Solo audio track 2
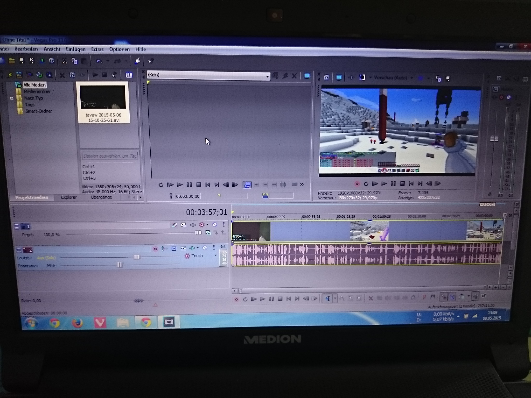 [214, 248]
